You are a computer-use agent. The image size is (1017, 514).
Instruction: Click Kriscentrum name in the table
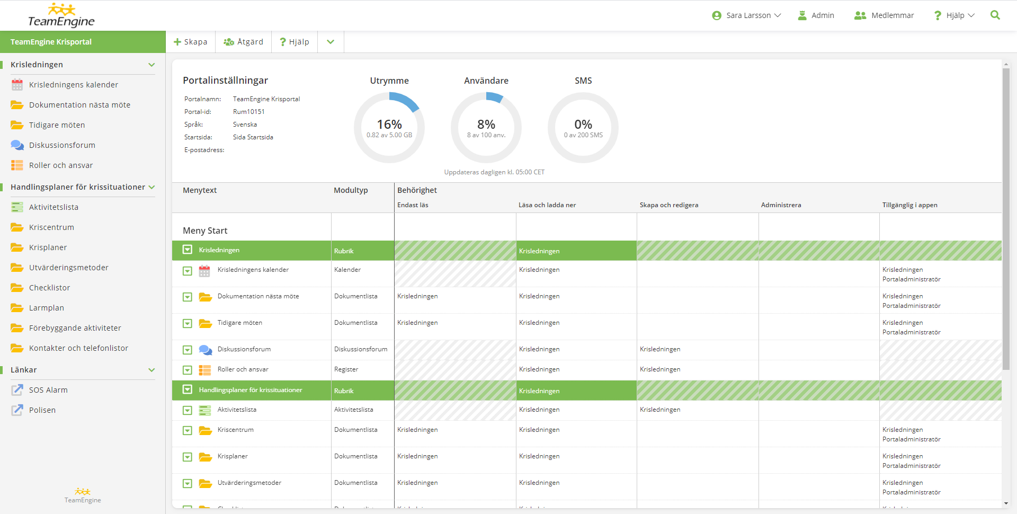click(x=235, y=430)
